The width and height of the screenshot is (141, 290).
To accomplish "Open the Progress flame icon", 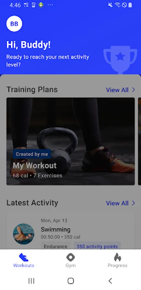I will (117, 257).
